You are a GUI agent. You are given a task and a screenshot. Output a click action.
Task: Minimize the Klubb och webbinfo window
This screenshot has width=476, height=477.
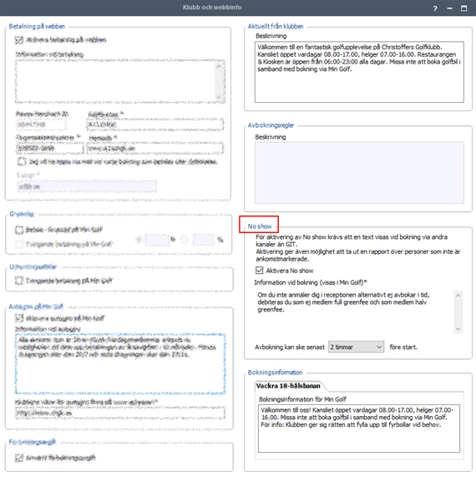[x=450, y=8]
